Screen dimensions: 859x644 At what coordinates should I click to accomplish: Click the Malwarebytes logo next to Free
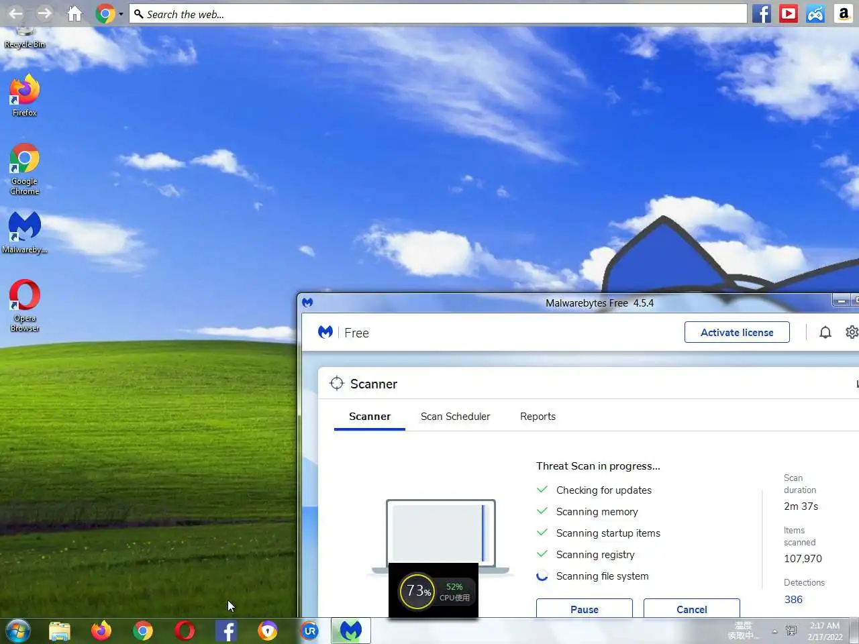(x=325, y=332)
